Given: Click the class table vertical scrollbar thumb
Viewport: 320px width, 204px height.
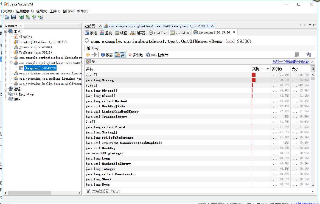Looking at the screenshot, I should [313, 79].
